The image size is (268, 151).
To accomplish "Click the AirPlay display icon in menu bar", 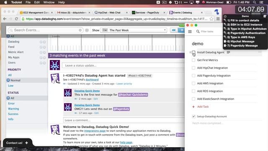I will pos(192,2).
